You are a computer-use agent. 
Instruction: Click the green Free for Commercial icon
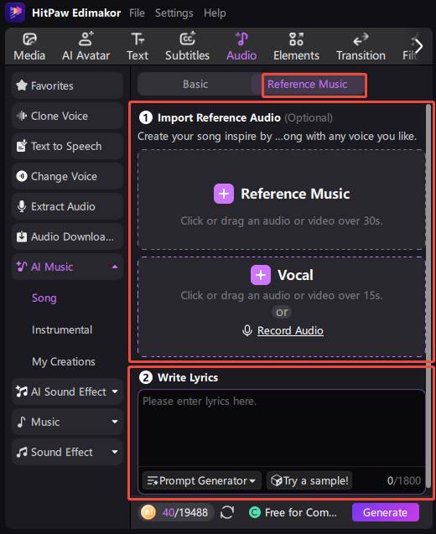point(254,512)
